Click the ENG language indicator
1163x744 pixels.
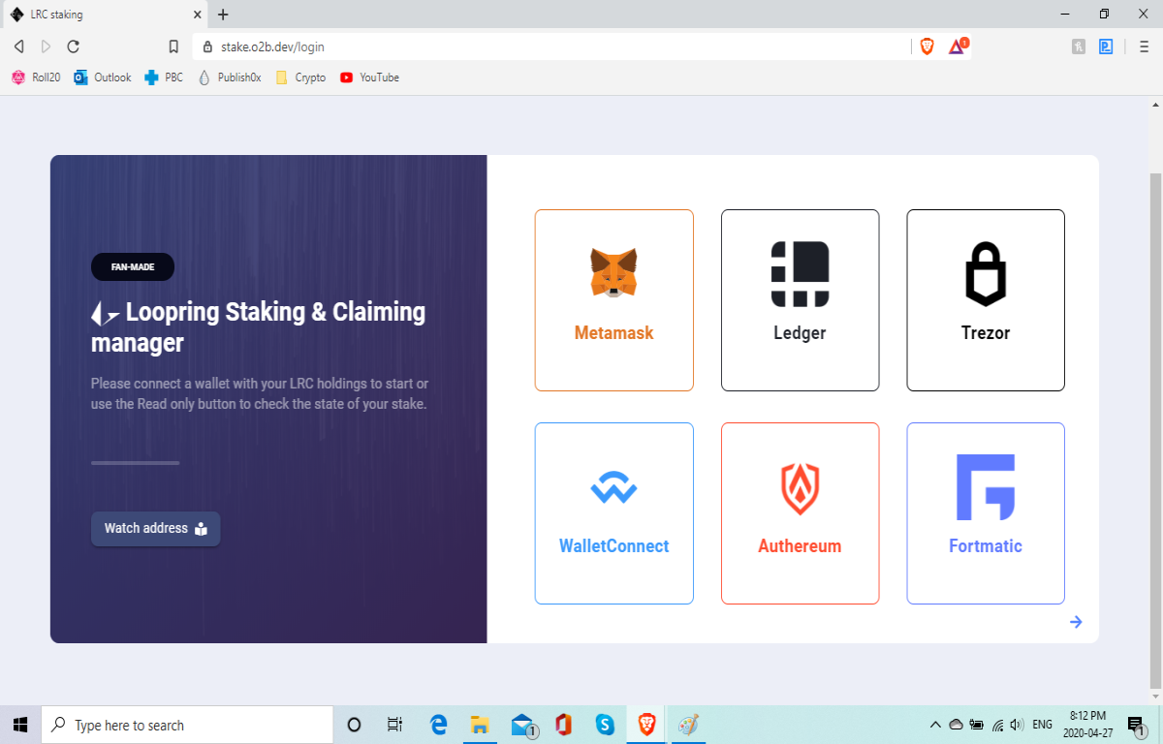point(1043,725)
